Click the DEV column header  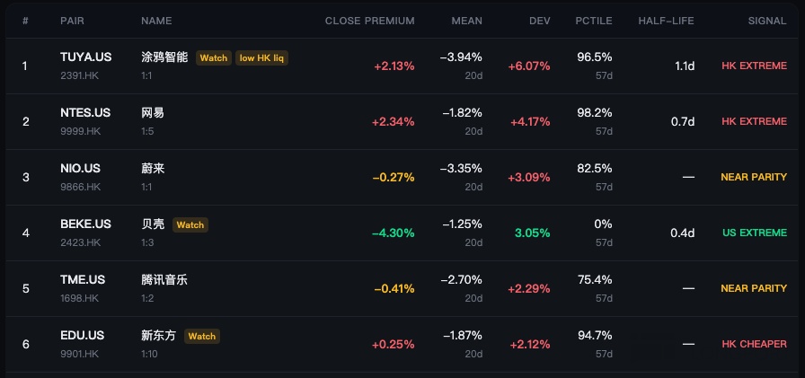tap(540, 21)
